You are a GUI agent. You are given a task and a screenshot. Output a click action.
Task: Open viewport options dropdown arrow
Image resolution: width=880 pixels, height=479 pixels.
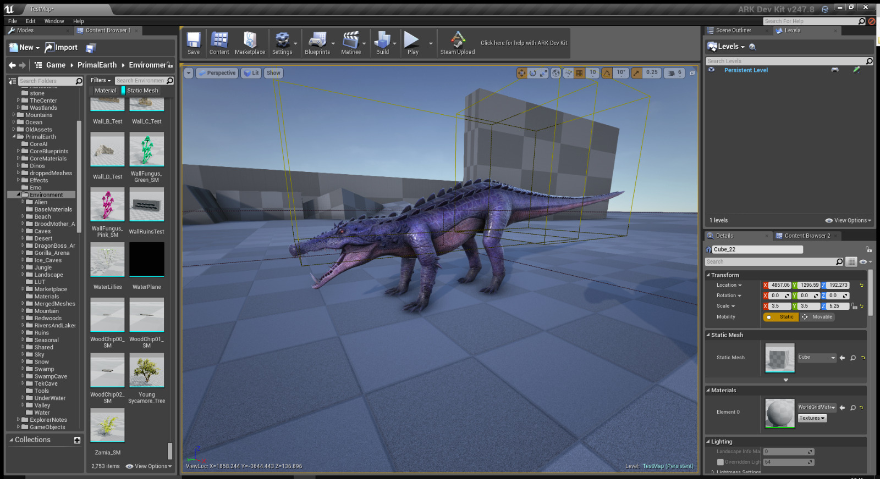click(189, 73)
